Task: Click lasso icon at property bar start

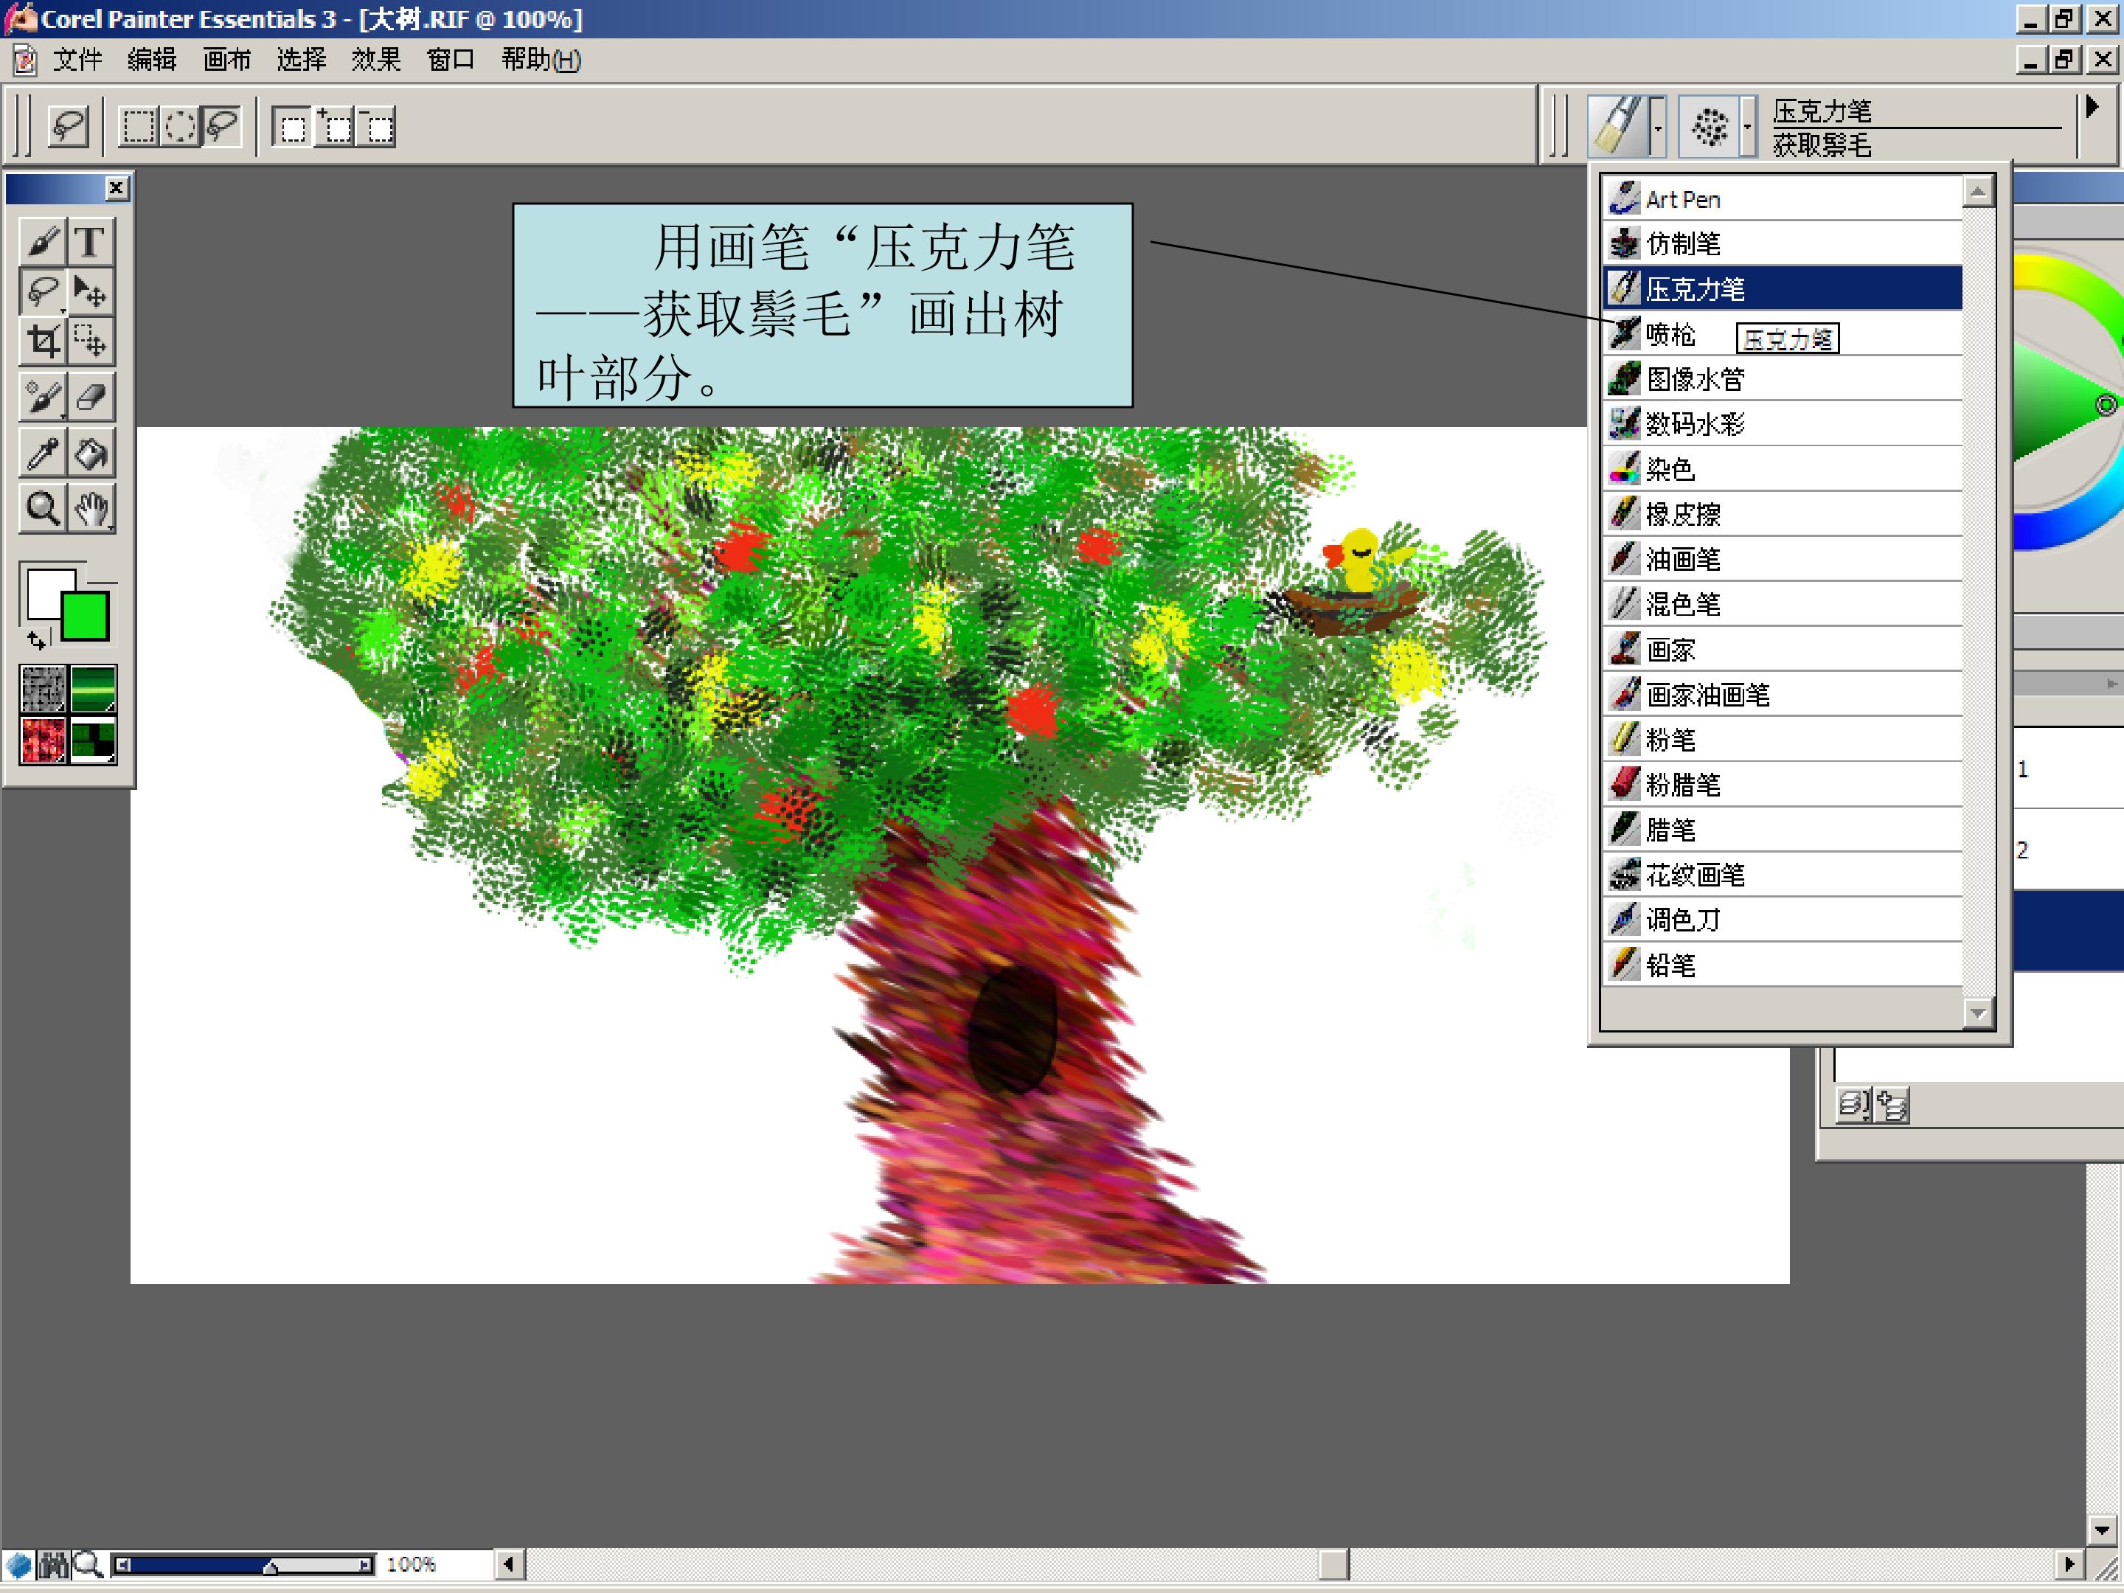Action: (68, 126)
